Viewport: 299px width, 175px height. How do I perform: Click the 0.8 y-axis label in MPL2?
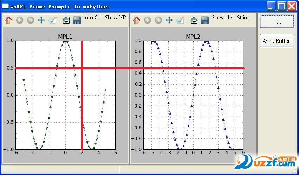point(138,51)
